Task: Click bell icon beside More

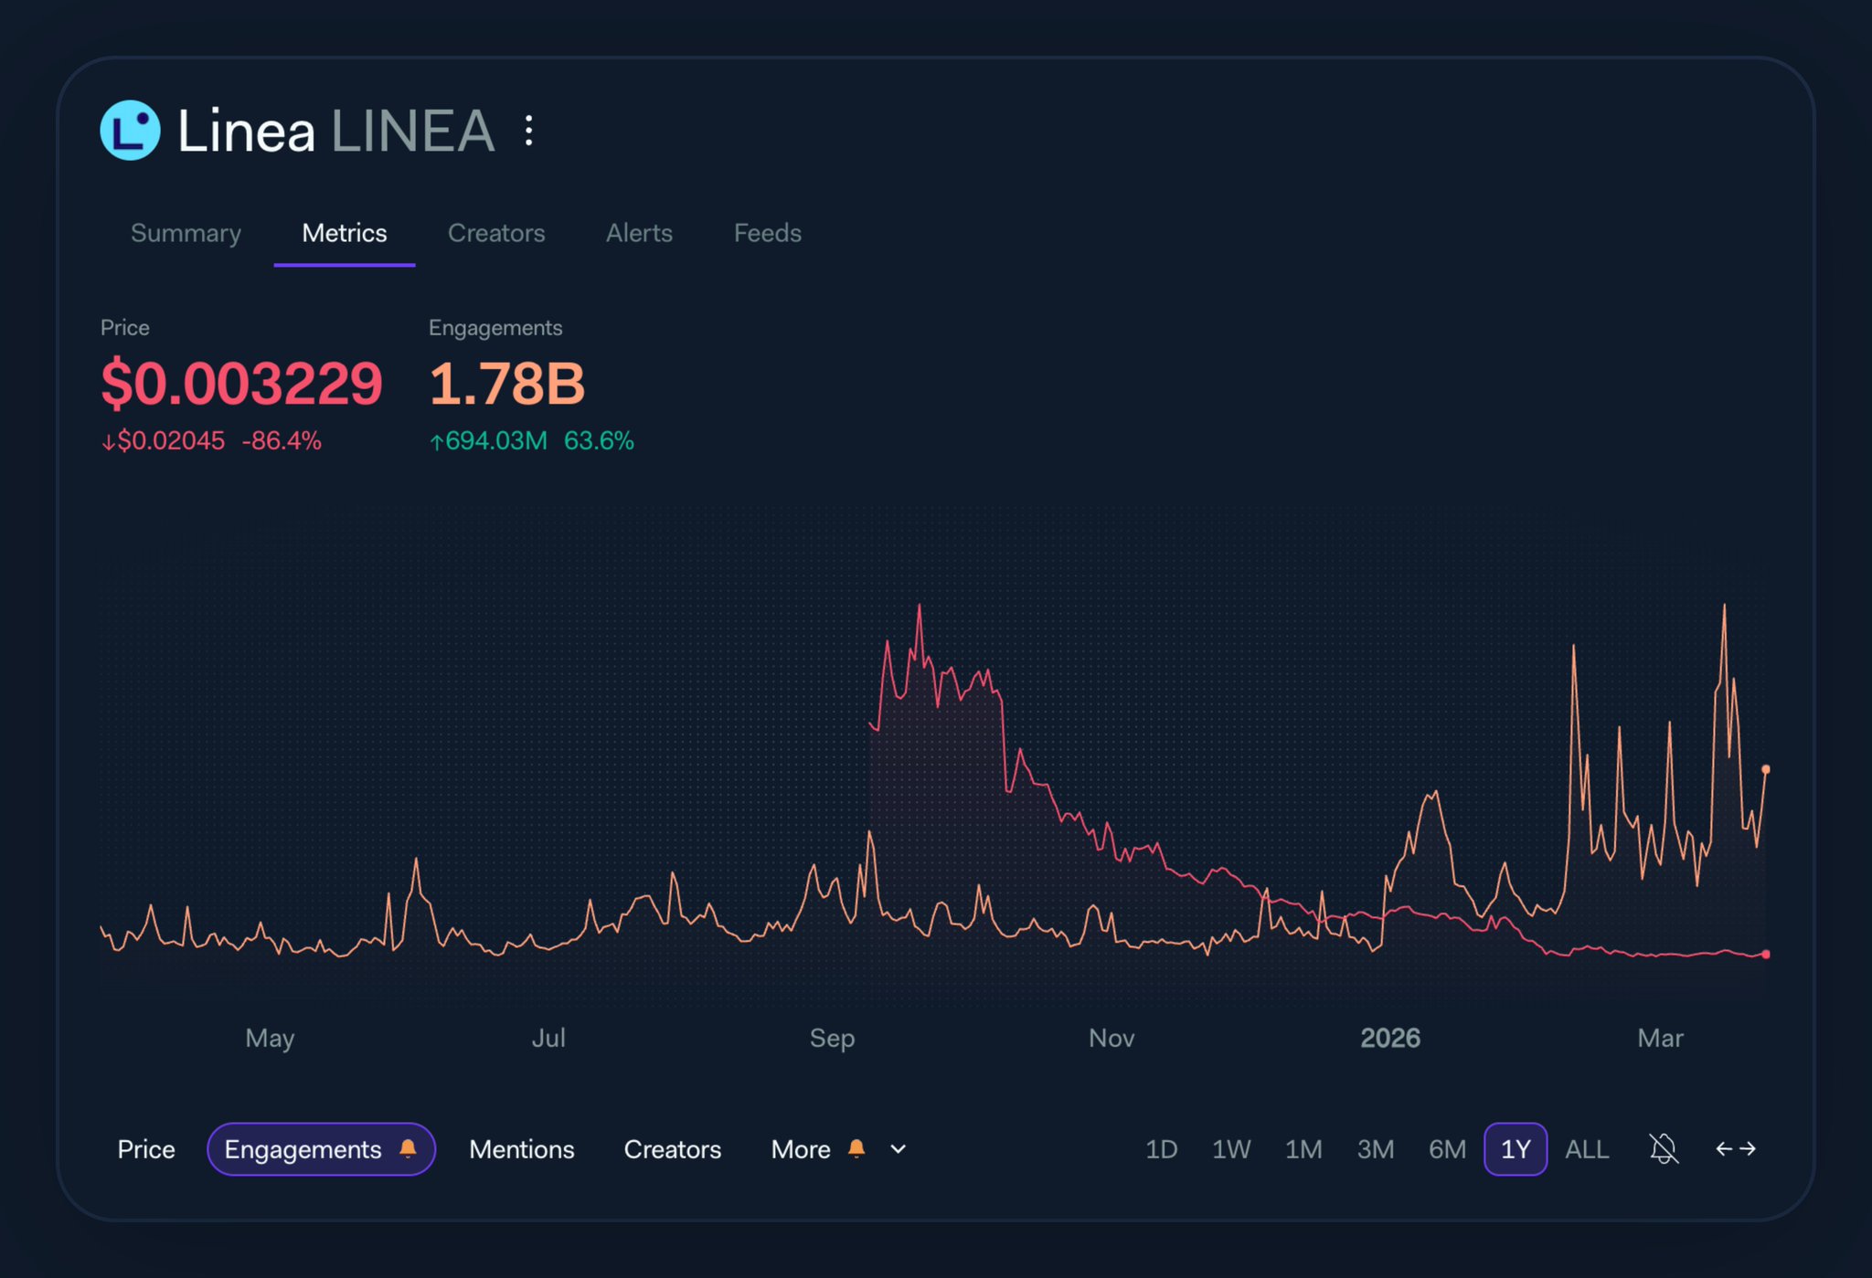Action: (856, 1148)
